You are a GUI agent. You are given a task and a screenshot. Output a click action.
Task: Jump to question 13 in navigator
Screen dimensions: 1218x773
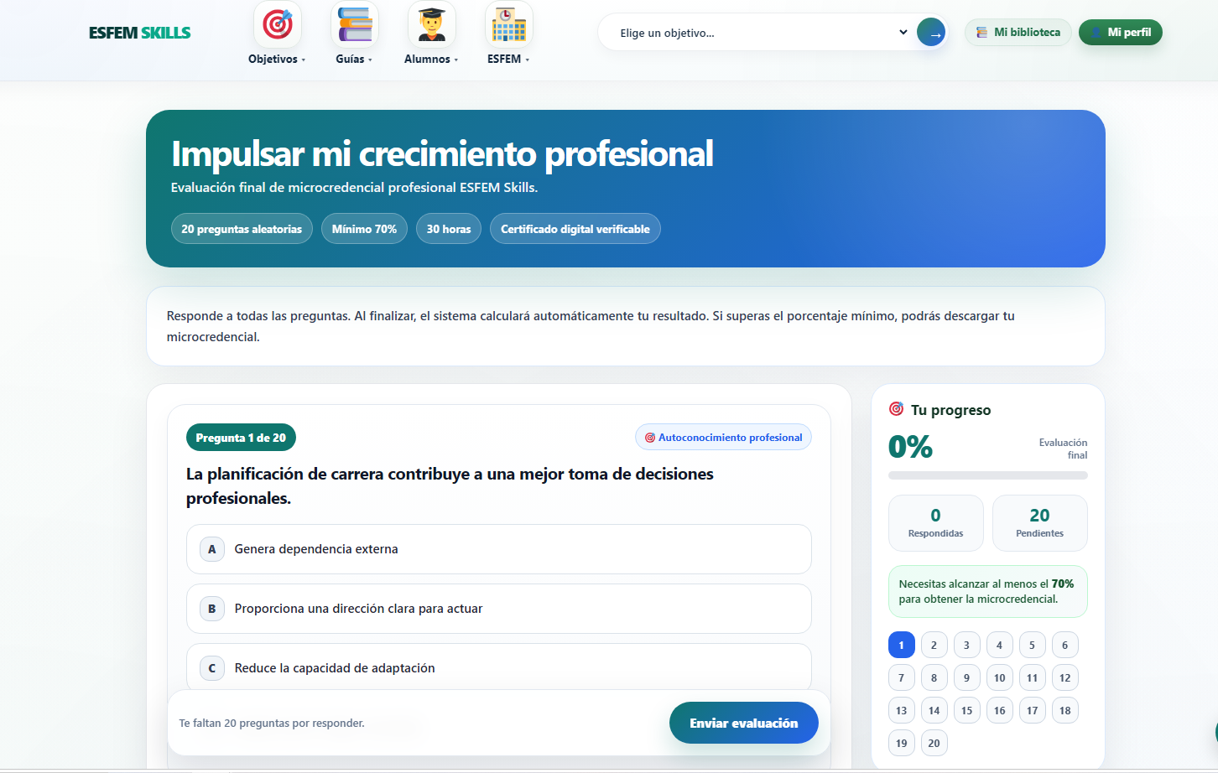[x=902, y=710]
